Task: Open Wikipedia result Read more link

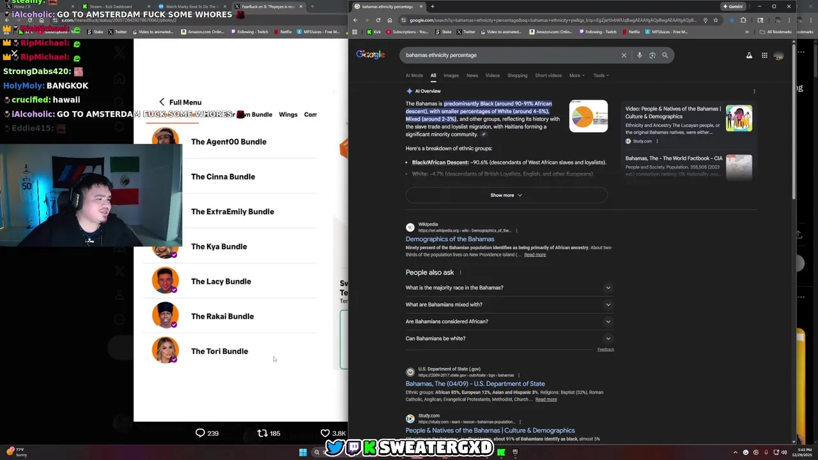Action: 535,255
